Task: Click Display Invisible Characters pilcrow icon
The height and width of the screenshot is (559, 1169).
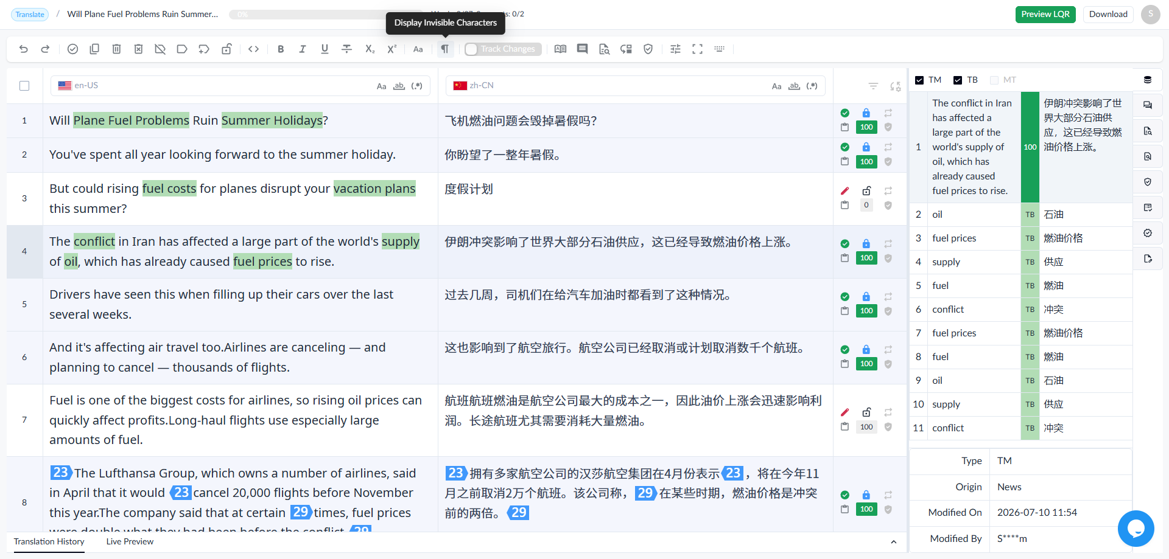Action: tap(445, 49)
